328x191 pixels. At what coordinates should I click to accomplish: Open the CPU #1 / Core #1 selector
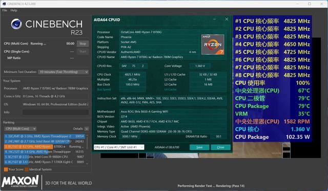tap(119, 147)
